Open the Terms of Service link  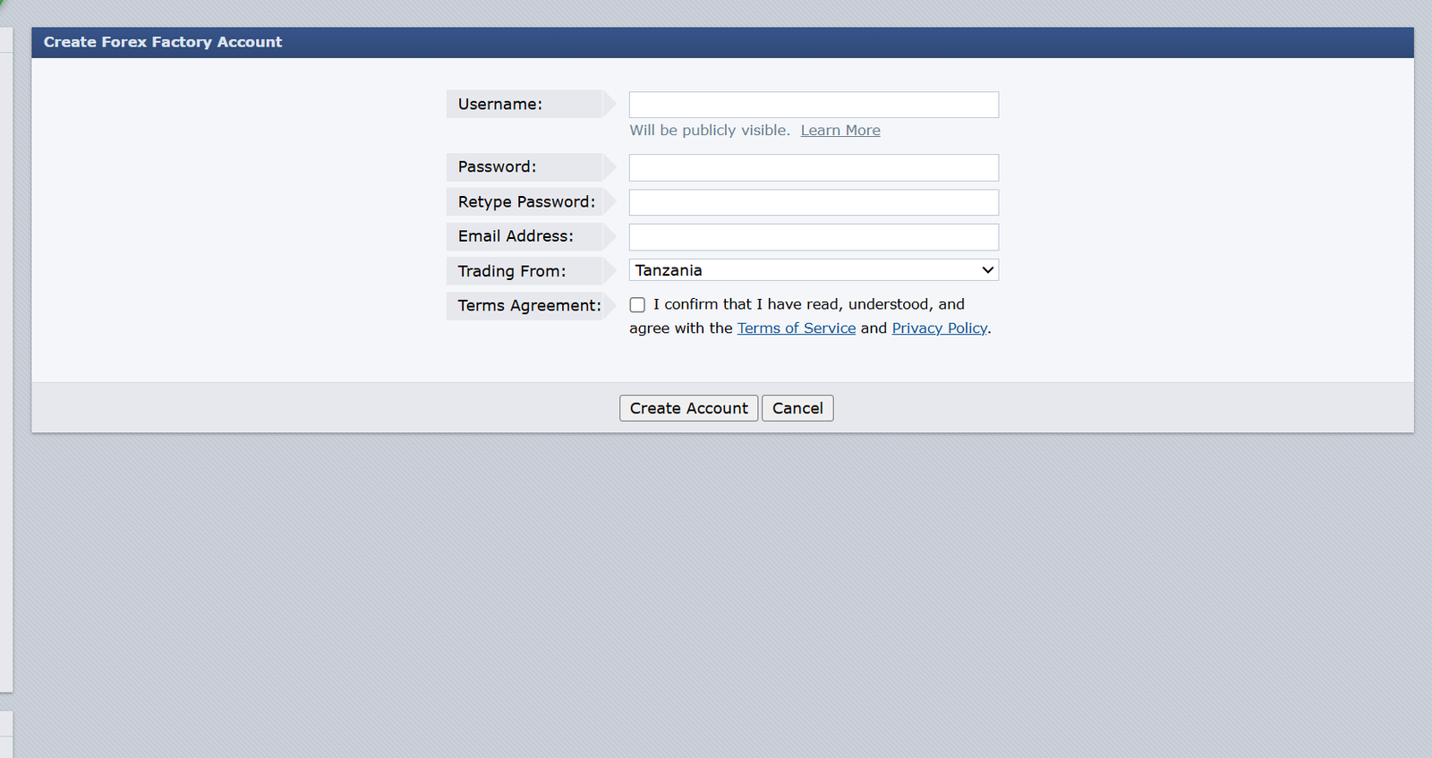[x=796, y=328]
